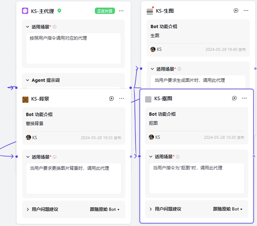Click the play icon on KS-抠图 card
The width and height of the screenshot is (257, 226).
point(234,98)
